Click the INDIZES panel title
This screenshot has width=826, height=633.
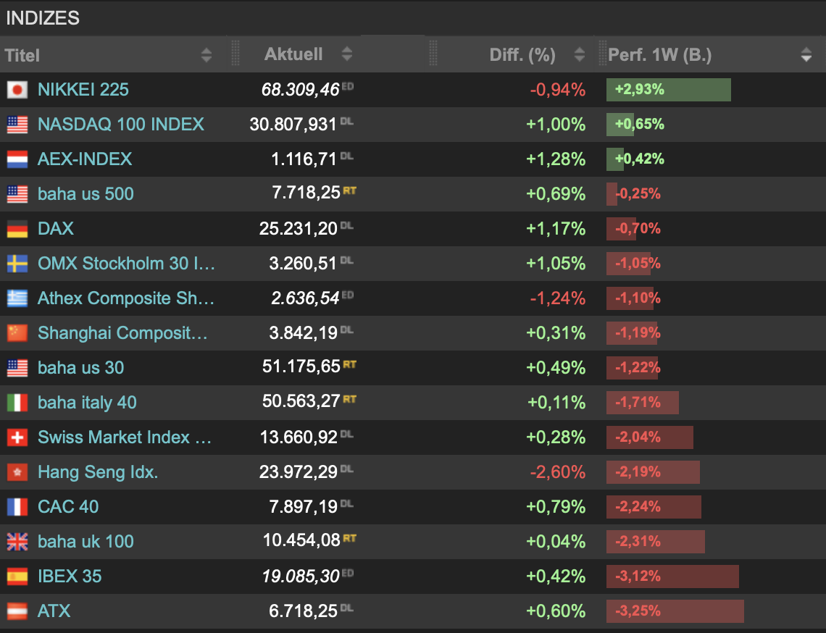click(43, 18)
